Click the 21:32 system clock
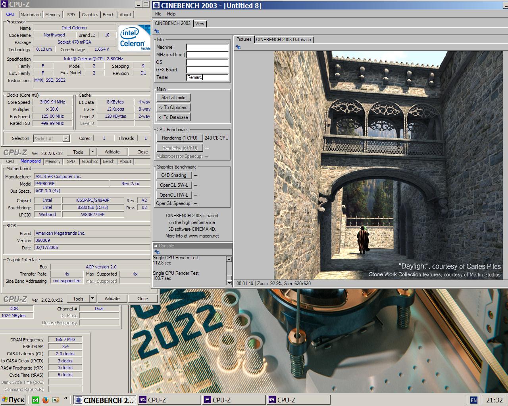The height and width of the screenshot is (406, 508). coord(494,400)
